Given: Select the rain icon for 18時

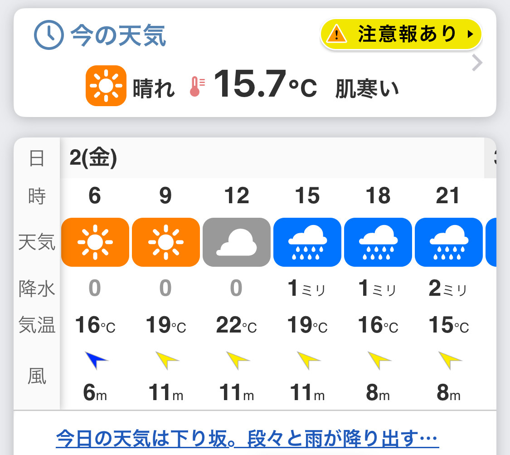Looking at the screenshot, I should click(x=378, y=242).
